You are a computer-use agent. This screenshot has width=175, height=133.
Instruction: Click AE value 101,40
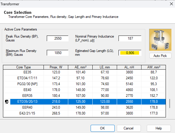click(x=81, y=72)
